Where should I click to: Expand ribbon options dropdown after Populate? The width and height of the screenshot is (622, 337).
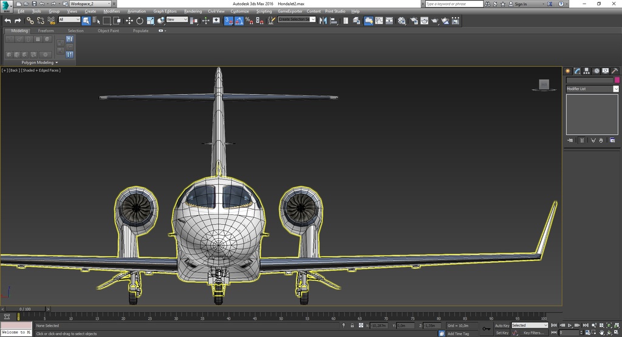(x=162, y=30)
